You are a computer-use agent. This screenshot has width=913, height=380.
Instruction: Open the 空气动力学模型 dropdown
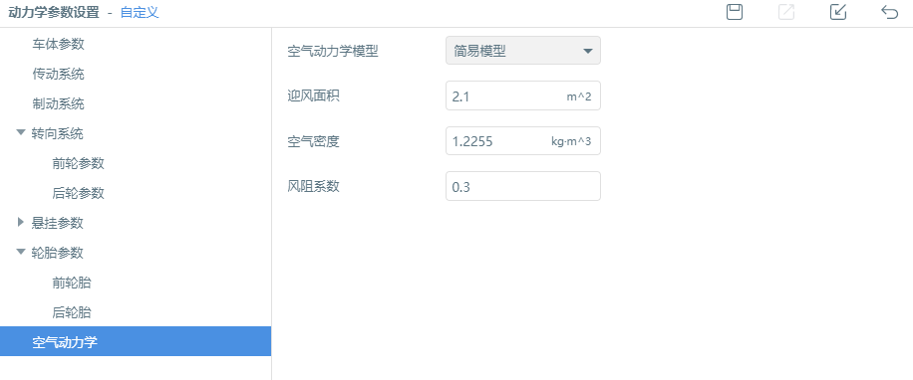[x=523, y=51]
